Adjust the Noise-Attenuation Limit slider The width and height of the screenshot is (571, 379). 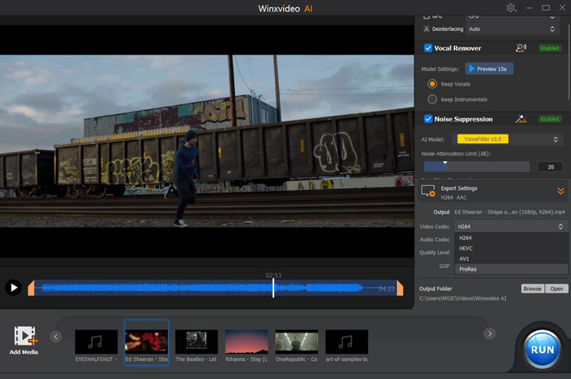476,166
